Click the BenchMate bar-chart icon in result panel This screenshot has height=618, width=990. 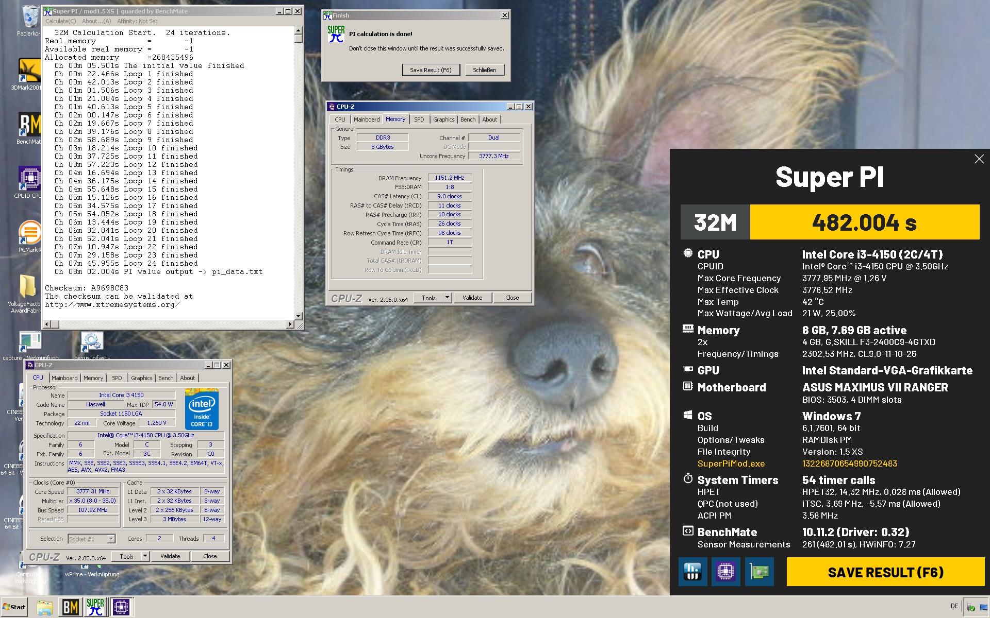click(692, 572)
